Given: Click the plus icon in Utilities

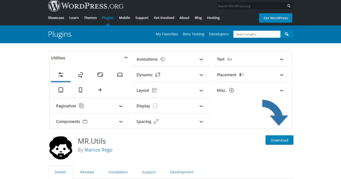Looking at the screenshot, I should point(100,90).
